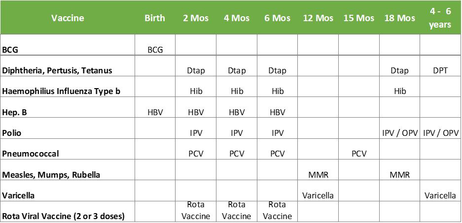Select the Diphtheria, Pertusis, Tetanus row label
This screenshot has width=462, height=223.
pyautogui.click(x=57, y=70)
